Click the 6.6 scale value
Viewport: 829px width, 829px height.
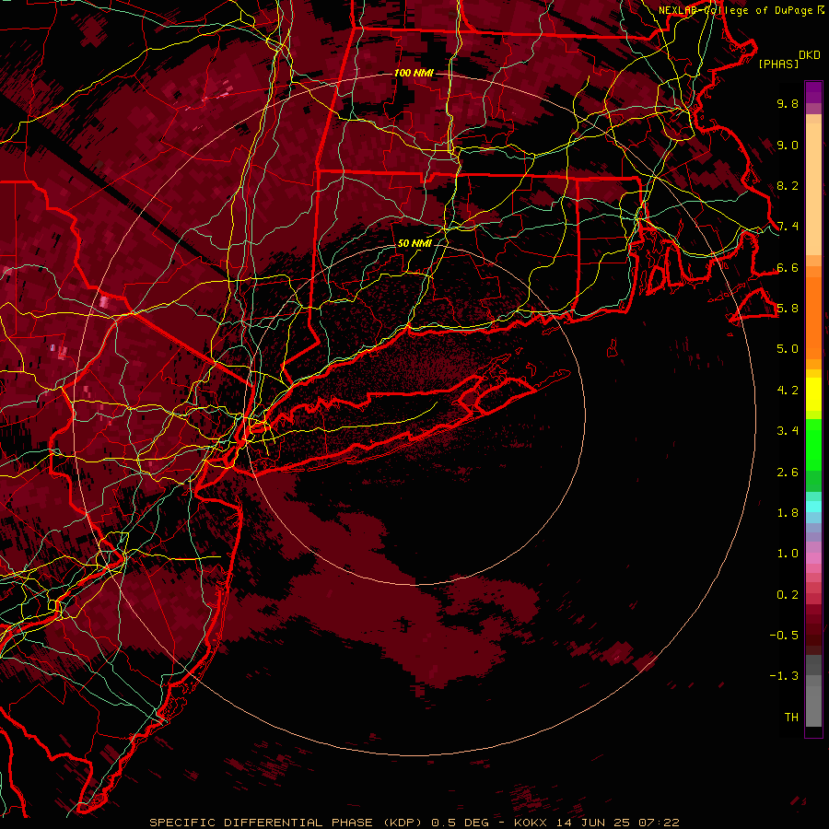click(788, 267)
